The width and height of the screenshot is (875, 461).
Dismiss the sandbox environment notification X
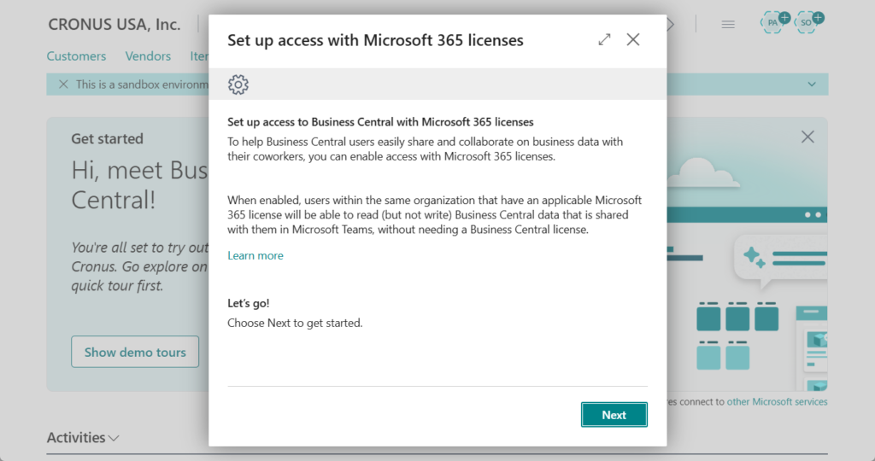tap(62, 85)
